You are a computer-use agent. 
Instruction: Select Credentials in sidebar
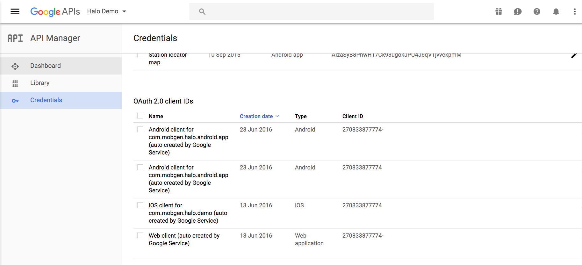coord(61,100)
